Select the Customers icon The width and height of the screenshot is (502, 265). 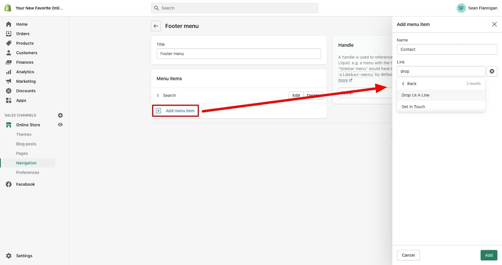point(9,53)
